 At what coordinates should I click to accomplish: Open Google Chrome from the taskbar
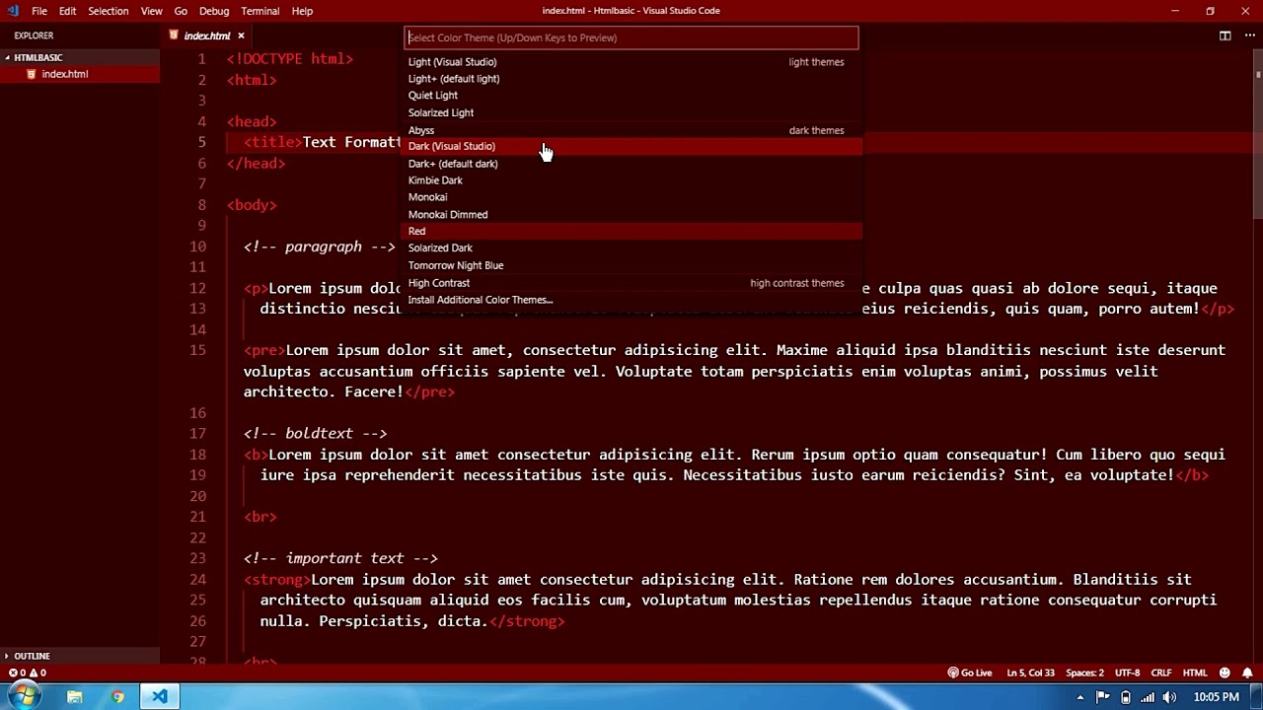[117, 697]
